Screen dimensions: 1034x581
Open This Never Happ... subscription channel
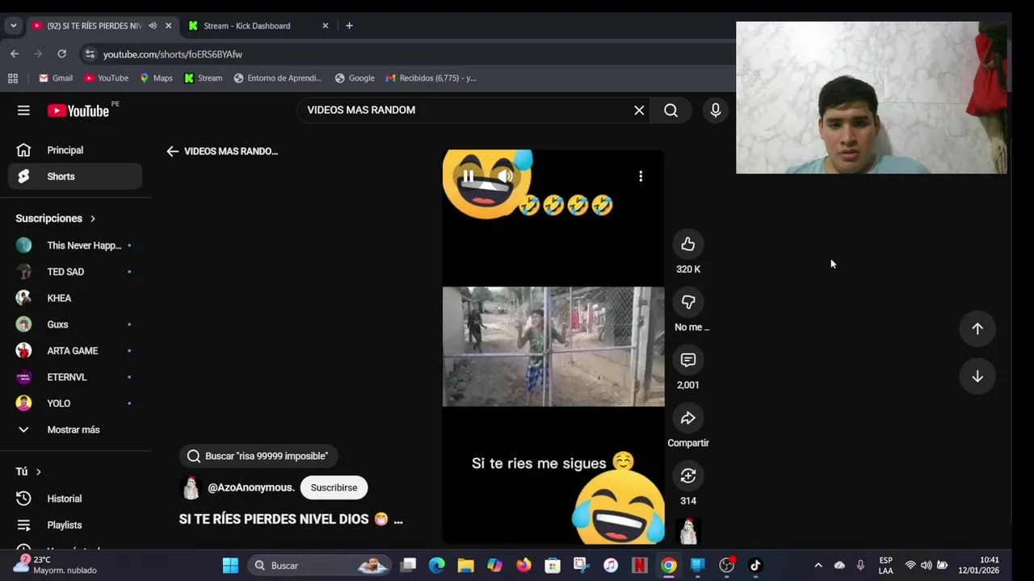pos(75,245)
